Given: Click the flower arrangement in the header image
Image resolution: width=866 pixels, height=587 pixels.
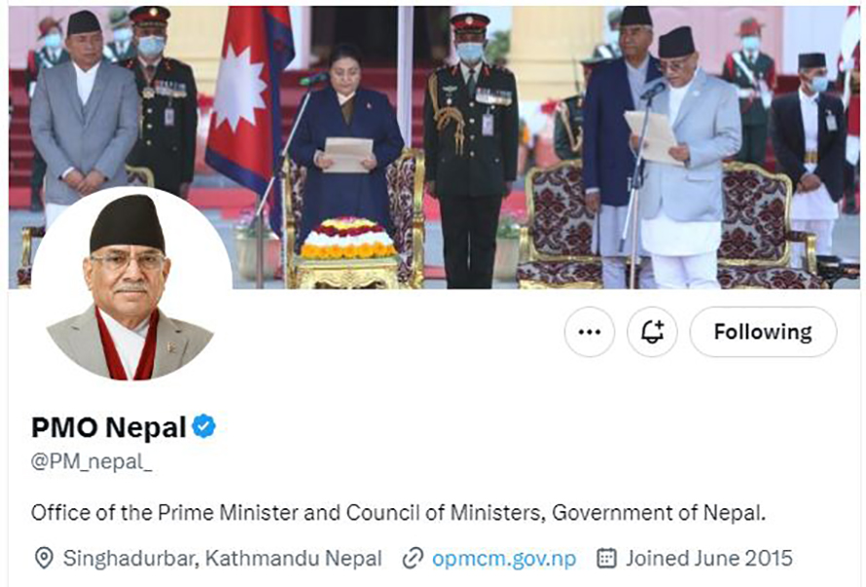Looking at the screenshot, I should coord(348,238).
